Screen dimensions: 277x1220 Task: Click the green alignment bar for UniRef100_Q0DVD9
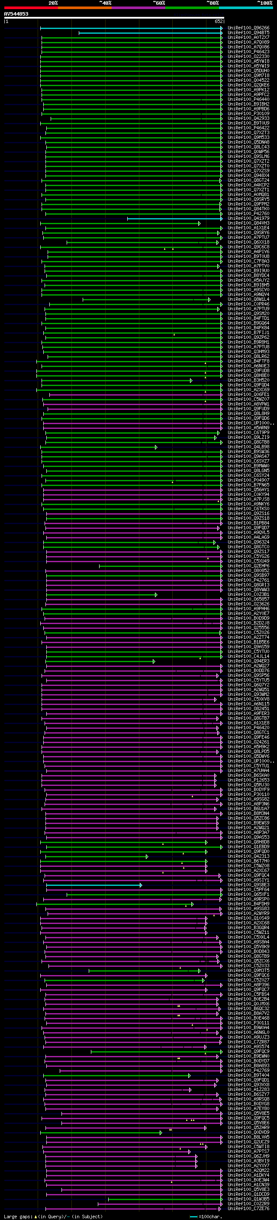coord(101,1133)
